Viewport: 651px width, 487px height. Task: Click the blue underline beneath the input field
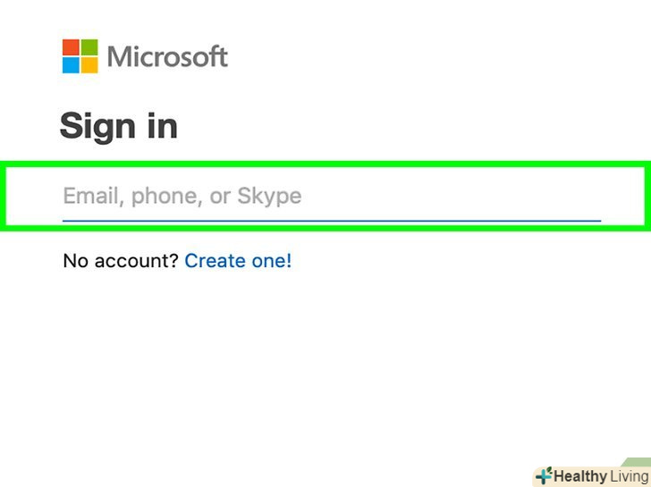point(331,220)
